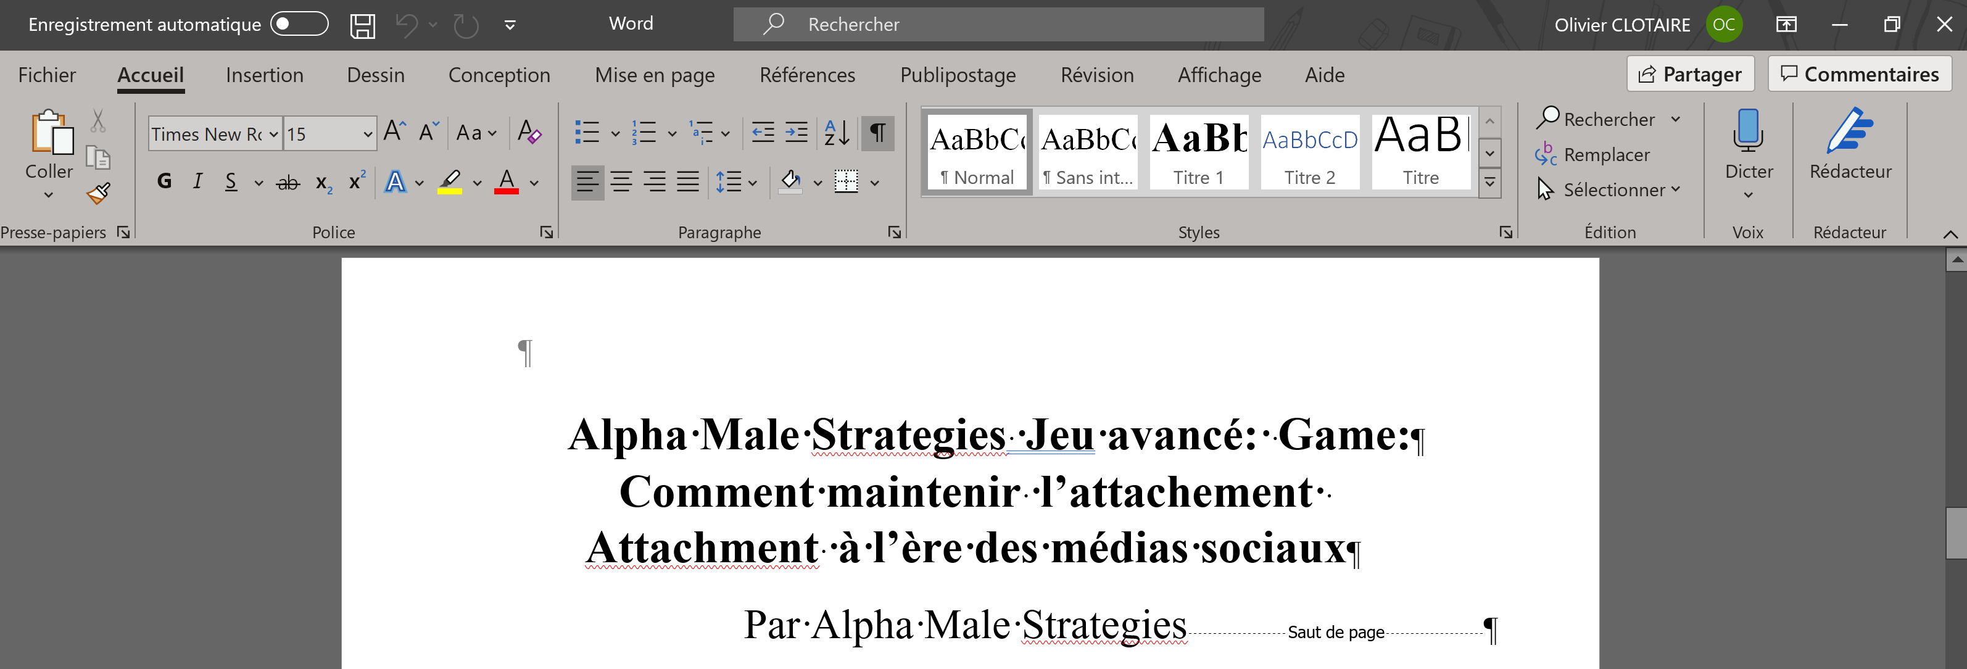Open the font name dropdown
The width and height of the screenshot is (1967, 669).
click(273, 134)
